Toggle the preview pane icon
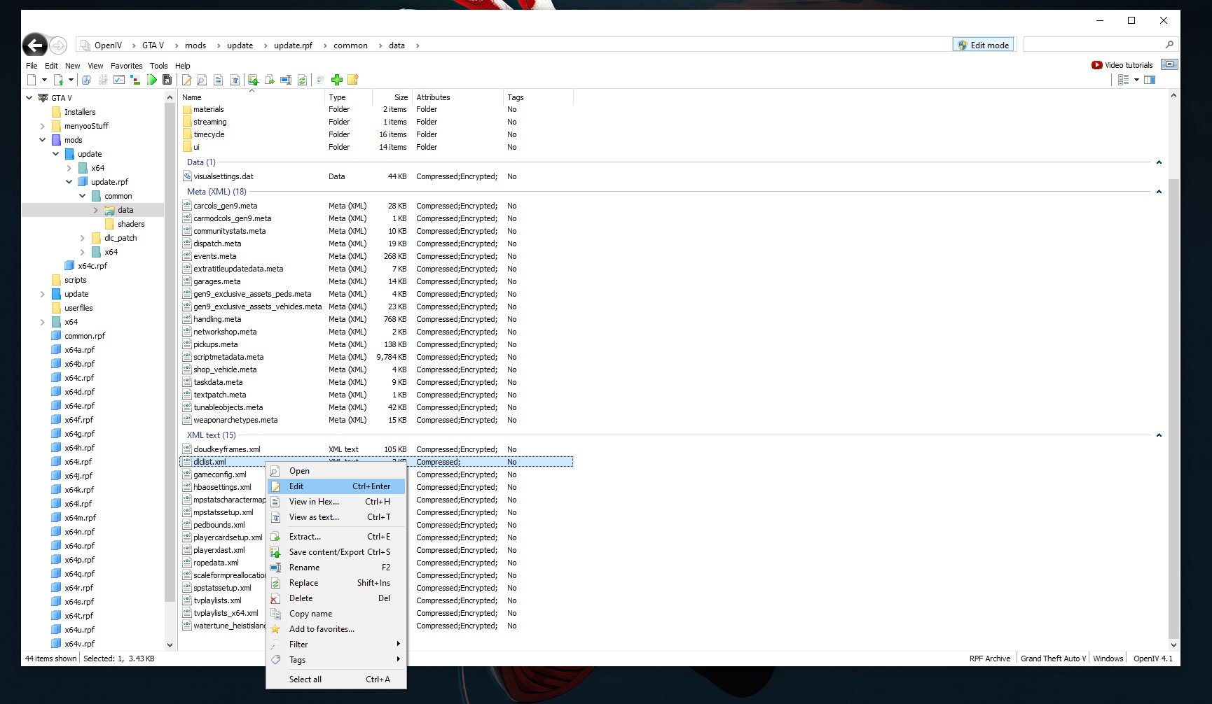This screenshot has height=704, width=1212. (x=1150, y=80)
